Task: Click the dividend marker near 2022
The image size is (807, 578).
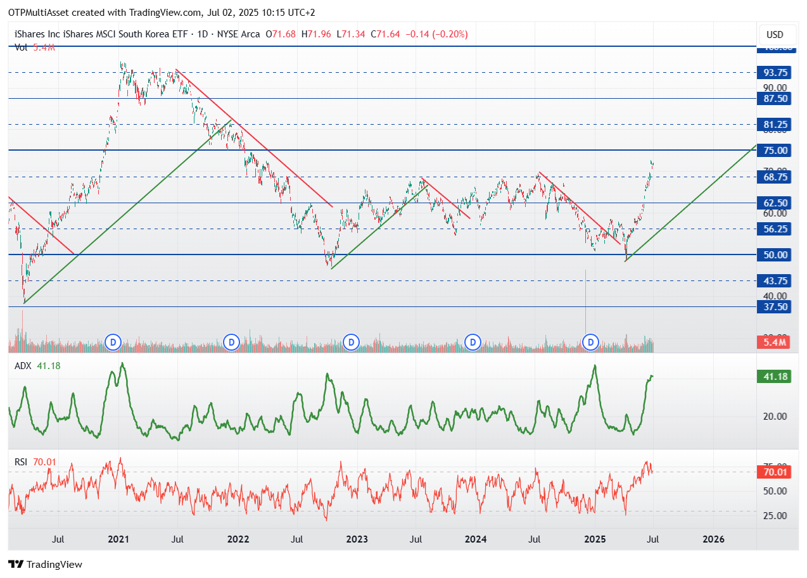Action: (232, 342)
